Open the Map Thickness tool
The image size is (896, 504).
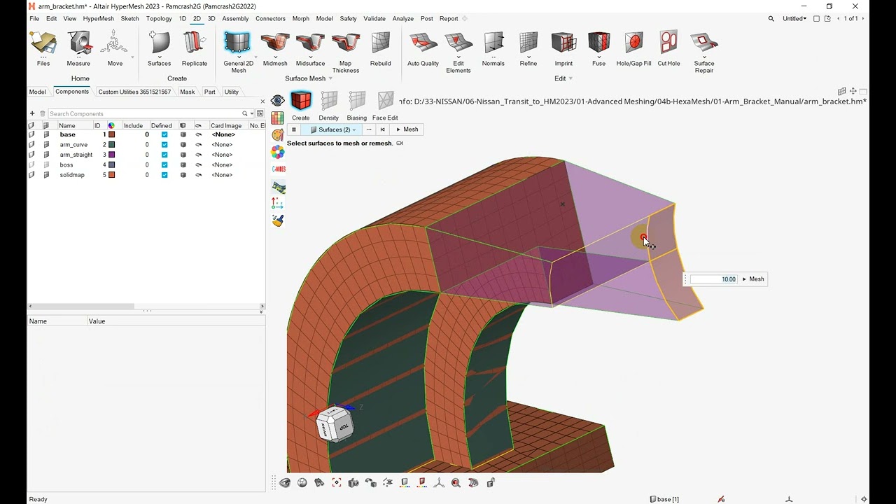pyautogui.click(x=346, y=52)
